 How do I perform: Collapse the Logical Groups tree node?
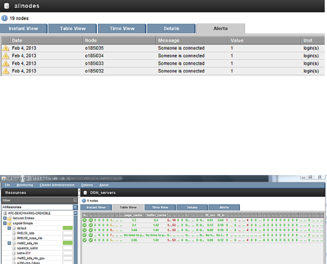tap(5, 223)
